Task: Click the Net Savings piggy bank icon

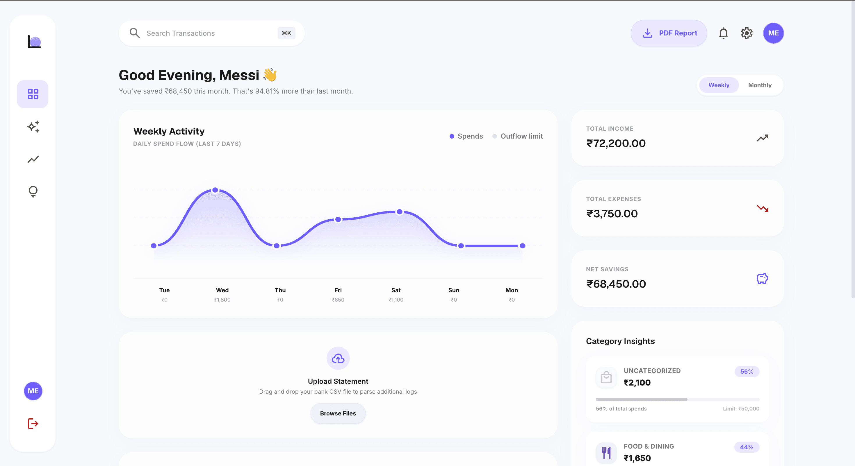Action: click(x=763, y=278)
